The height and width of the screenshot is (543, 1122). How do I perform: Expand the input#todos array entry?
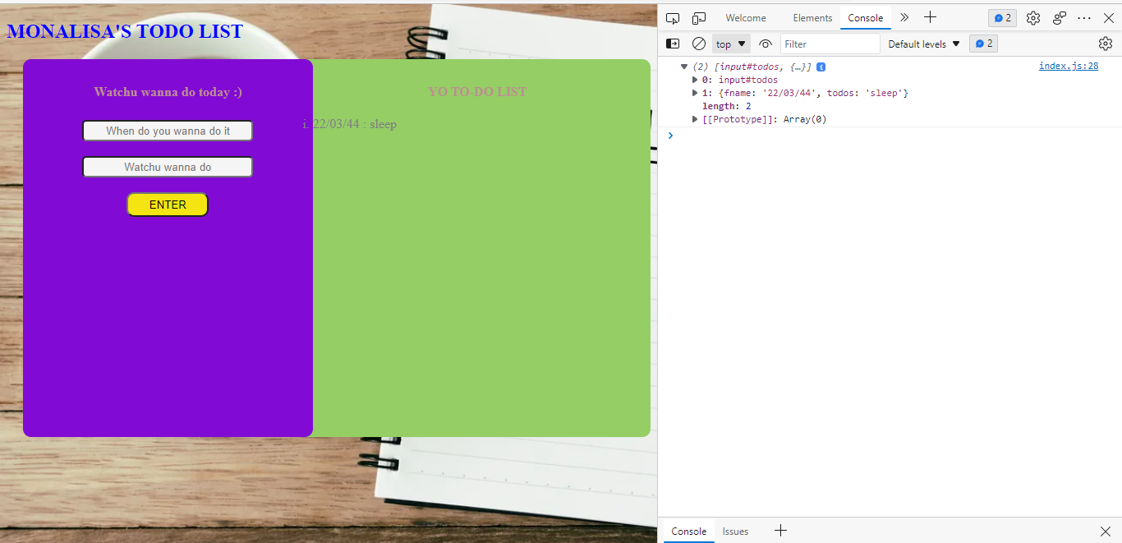695,80
